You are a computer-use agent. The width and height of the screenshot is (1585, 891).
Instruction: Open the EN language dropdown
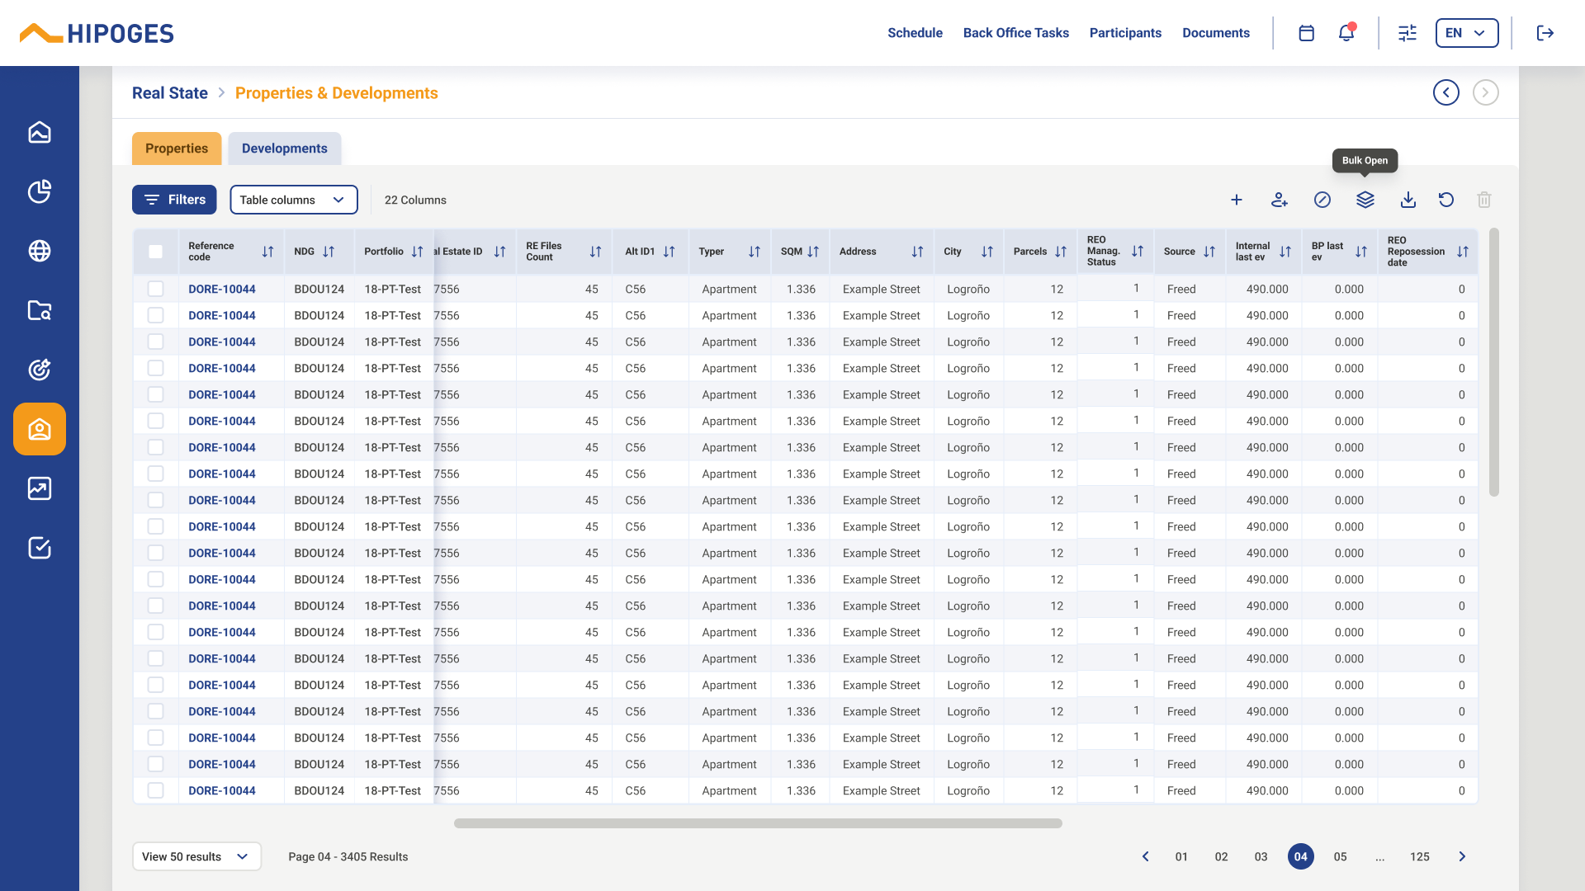pos(1466,33)
